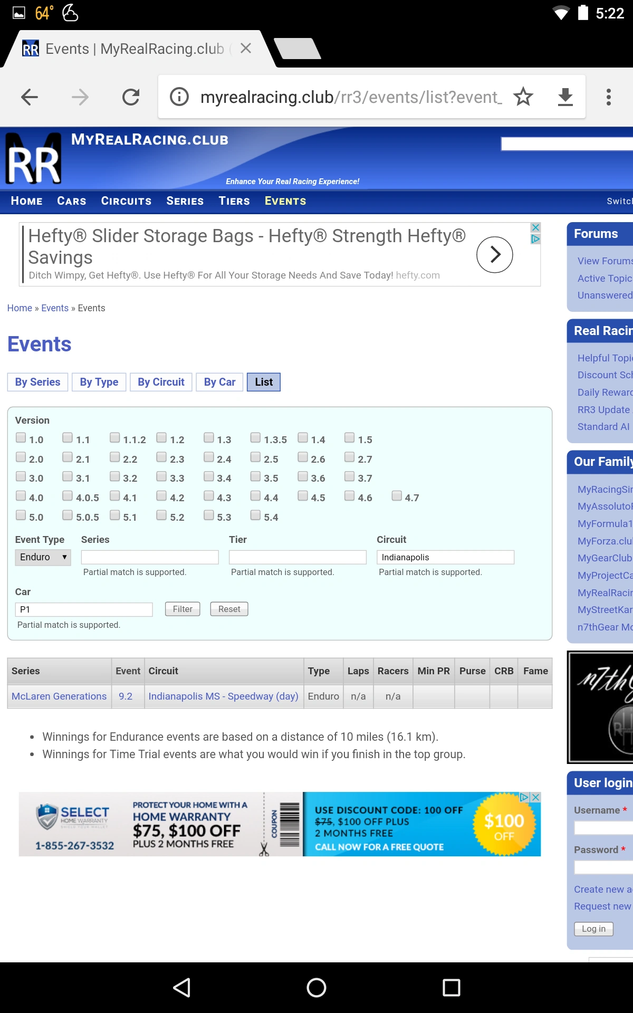This screenshot has width=633, height=1013.
Task: Close the MyRealRacing.club browser tab
Action: coord(245,49)
